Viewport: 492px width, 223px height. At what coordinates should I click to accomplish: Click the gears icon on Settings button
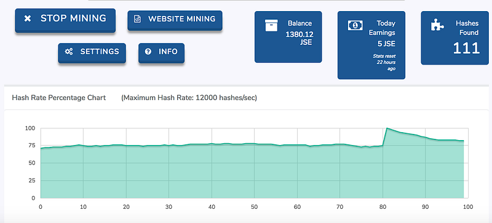tap(69, 52)
